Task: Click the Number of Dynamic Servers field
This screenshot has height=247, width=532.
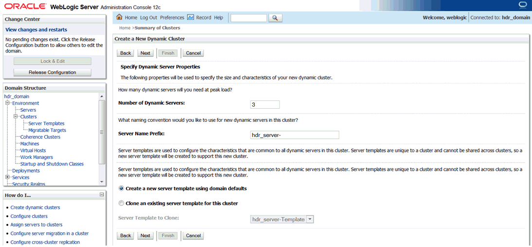Action: click(265, 104)
